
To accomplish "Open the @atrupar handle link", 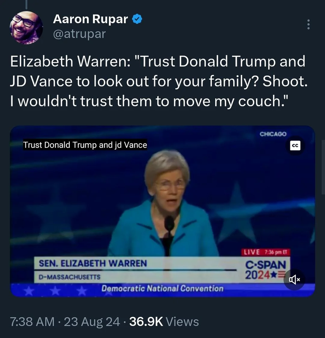I will (x=79, y=34).
